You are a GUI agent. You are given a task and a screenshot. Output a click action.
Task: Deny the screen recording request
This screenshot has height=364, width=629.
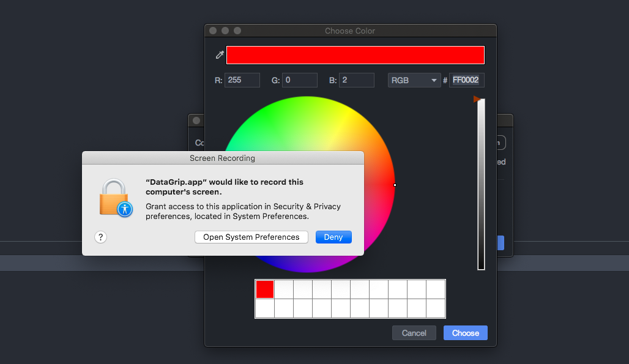333,237
